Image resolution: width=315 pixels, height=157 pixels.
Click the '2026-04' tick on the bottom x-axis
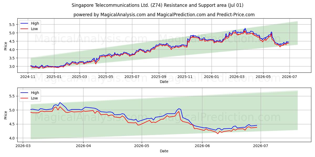(x=83, y=146)
